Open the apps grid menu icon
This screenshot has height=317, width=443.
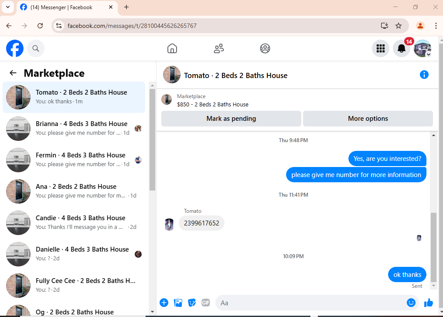(381, 48)
